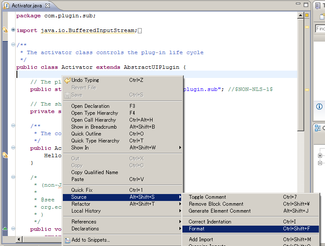Expand the plus tree node in right panel

click(x=320, y=155)
